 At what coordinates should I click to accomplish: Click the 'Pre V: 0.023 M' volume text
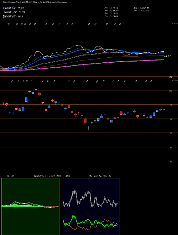(x=141, y=11)
